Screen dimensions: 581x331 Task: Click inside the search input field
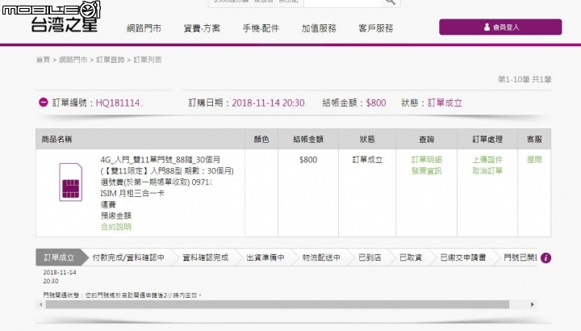[342, 2]
